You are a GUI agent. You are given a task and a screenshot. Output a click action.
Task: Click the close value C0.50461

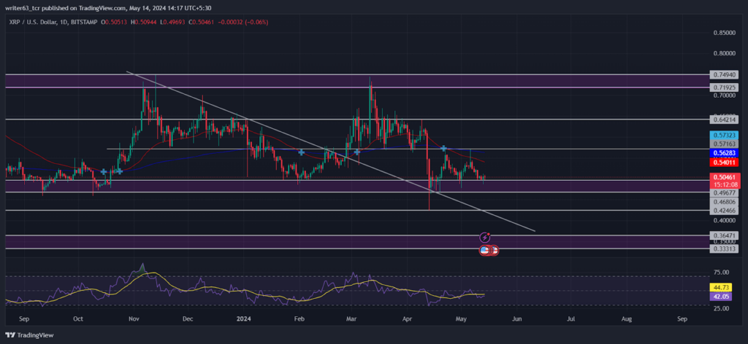(202, 22)
